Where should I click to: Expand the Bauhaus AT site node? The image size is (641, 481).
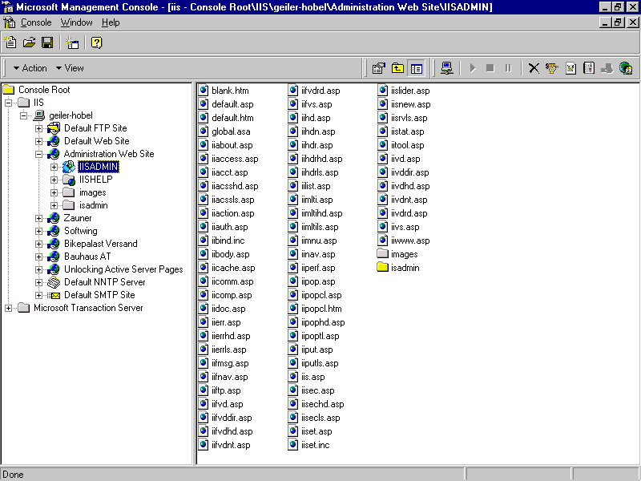coord(38,257)
